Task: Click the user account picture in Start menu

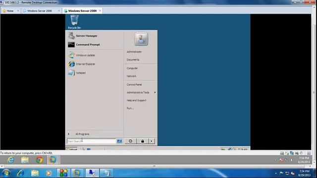Action: 141,39
